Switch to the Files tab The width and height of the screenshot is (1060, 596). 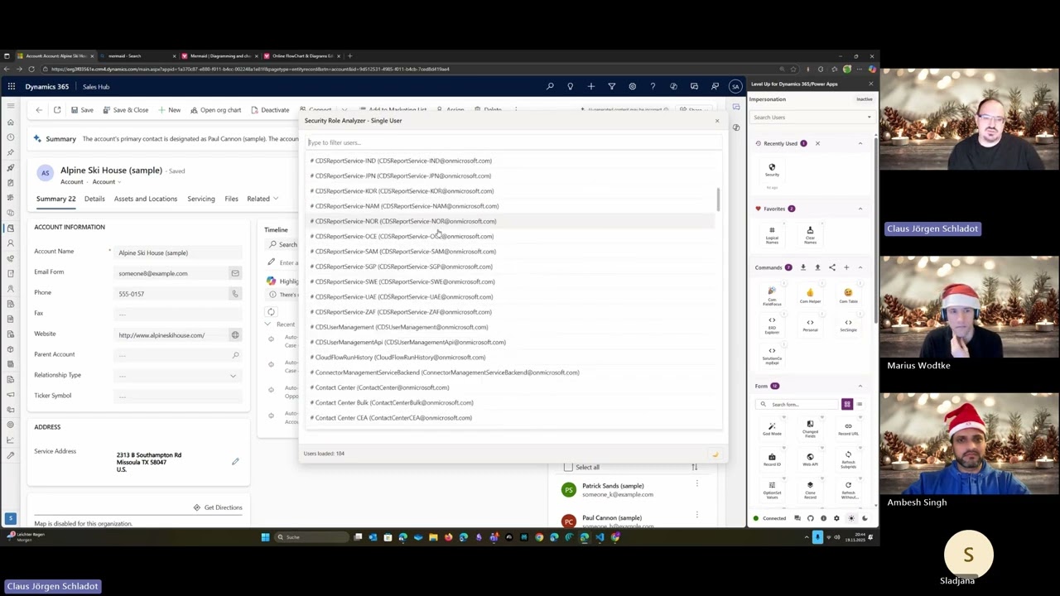click(231, 199)
